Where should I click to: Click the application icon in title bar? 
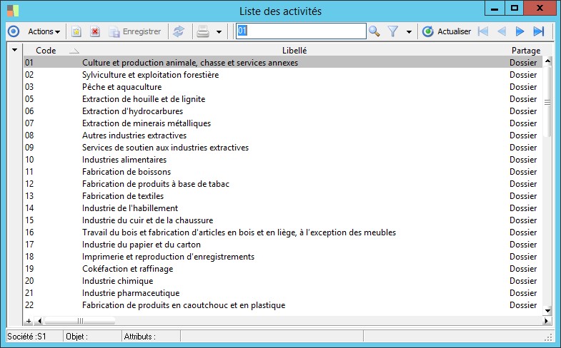[13, 11]
